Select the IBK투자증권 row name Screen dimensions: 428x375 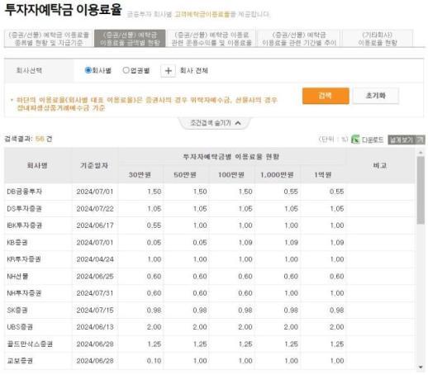click(24, 225)
